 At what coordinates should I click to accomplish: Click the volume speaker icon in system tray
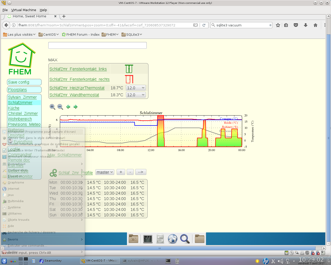point(280,261)
